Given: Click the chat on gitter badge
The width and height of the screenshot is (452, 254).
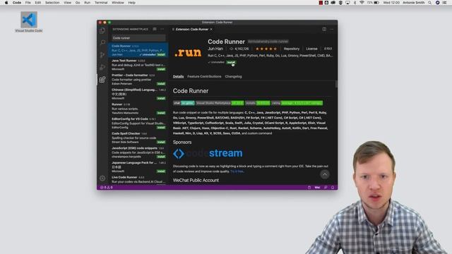Looking at the screenshot, I should [184, 103].
